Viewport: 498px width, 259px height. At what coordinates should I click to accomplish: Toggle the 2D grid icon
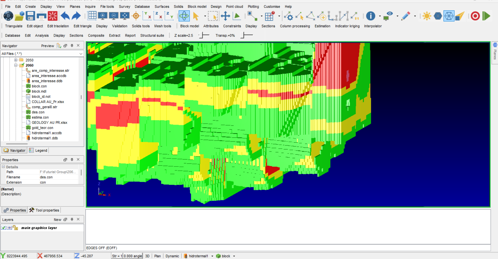(92, 16)
